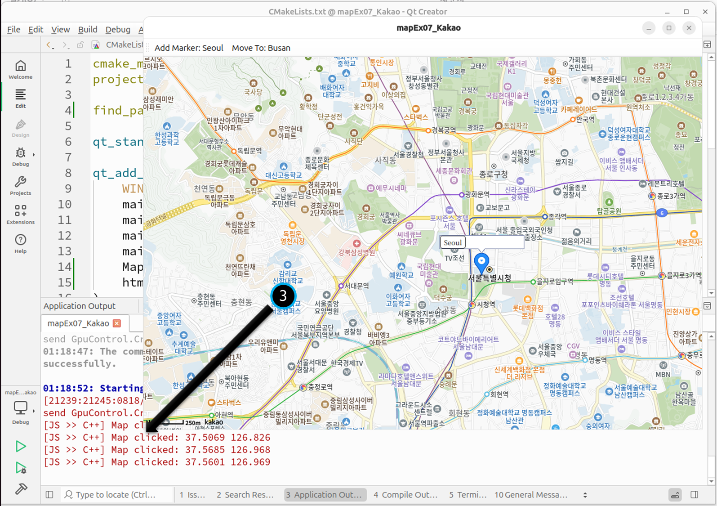
Task: Switch to Edit mode in the sidebar
Action: tap(21, 99)
